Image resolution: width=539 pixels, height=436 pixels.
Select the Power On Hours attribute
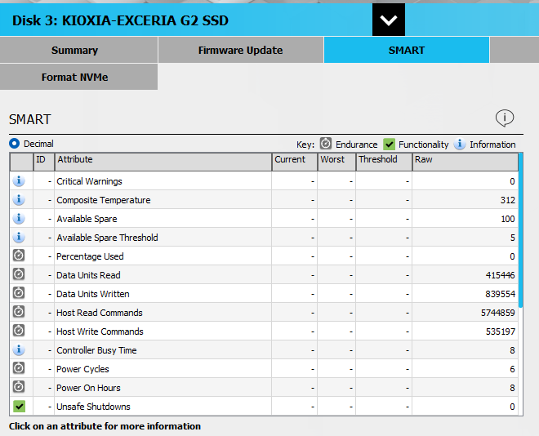point(88,388)
